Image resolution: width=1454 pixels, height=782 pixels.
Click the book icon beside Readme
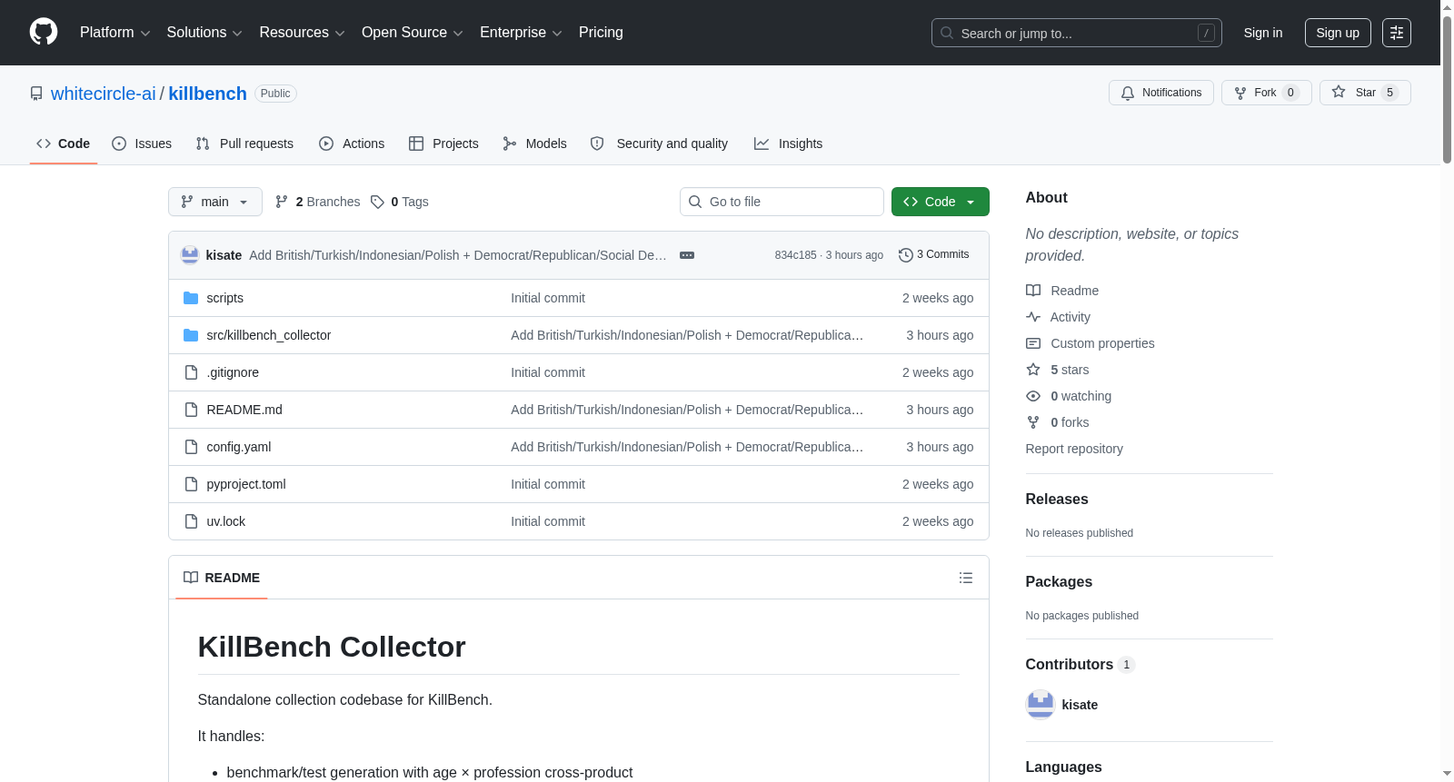click(x=1033, y=291)
